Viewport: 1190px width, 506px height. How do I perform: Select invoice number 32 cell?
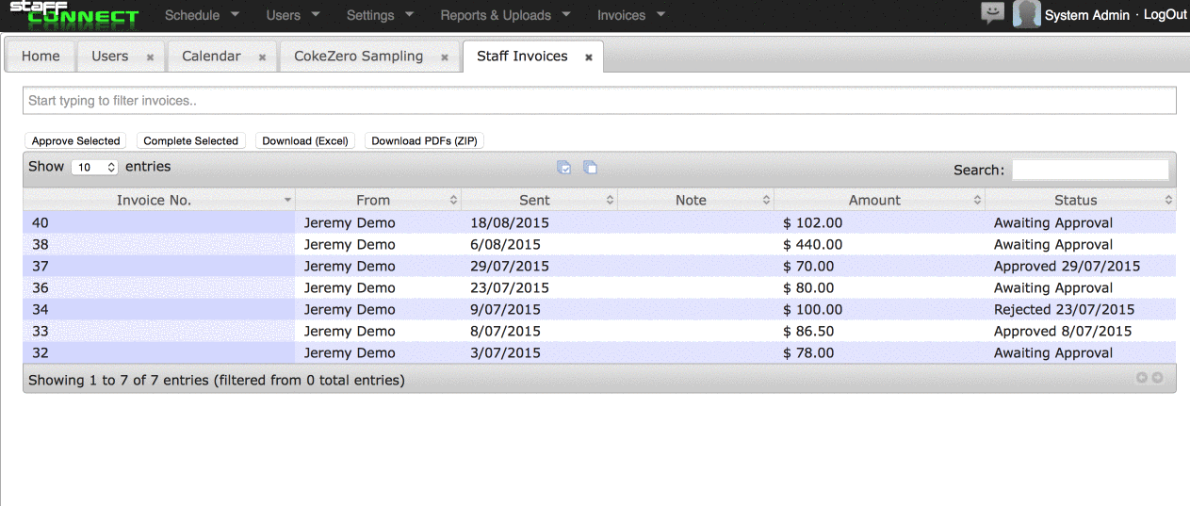coord(159,353)
